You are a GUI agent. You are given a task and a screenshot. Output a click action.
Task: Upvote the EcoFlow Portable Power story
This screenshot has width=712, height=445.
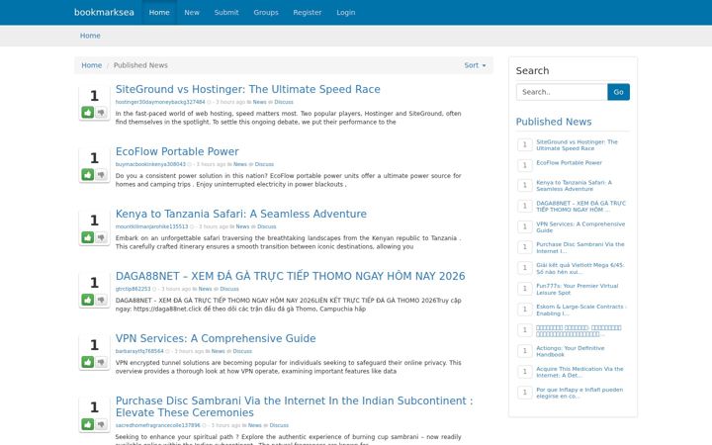point(88,174)
